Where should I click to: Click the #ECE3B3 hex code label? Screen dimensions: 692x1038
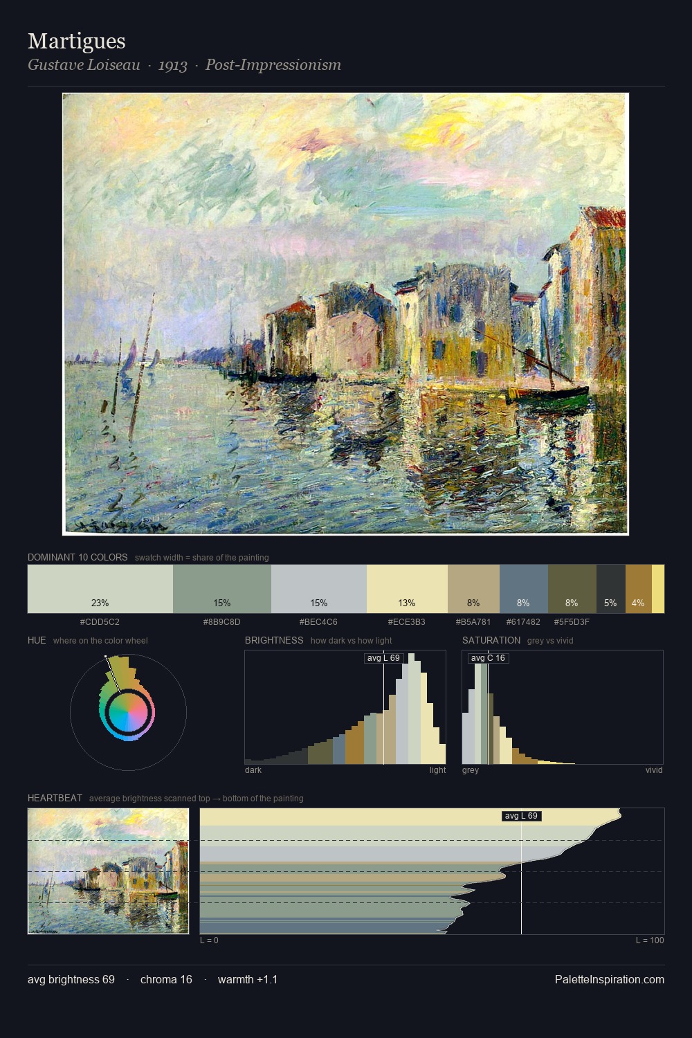pyautogui.click(x=407, y=622)
